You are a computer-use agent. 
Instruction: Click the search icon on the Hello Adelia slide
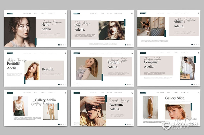(x=65, y=13)
